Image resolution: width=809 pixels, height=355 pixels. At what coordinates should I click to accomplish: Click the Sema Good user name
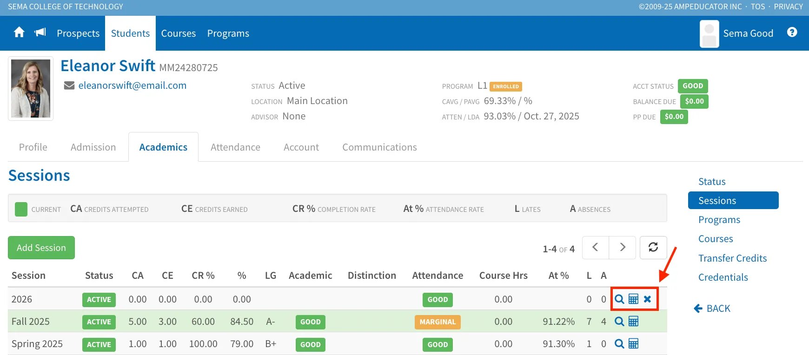click(748, 33)
